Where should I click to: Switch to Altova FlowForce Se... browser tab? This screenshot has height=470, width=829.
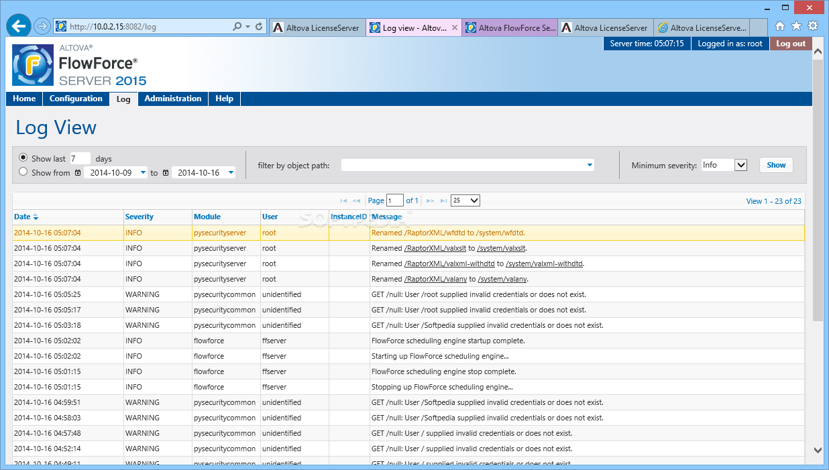pos(510,28)
